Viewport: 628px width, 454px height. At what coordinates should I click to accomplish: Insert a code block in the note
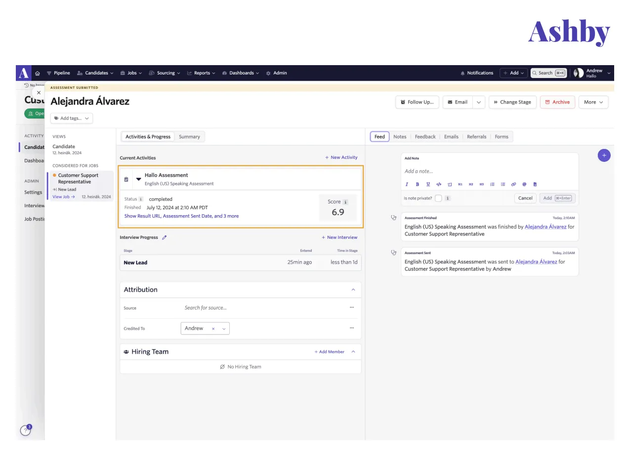click(x=439, y=184)
